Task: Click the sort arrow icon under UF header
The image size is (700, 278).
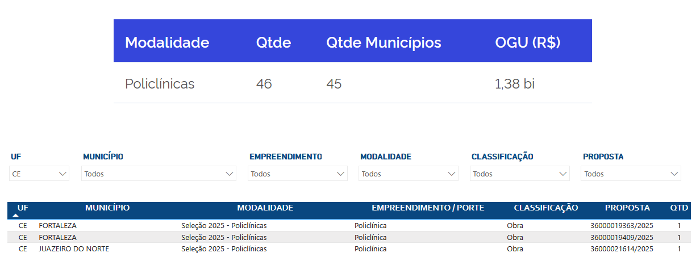Action: point(16,216)
